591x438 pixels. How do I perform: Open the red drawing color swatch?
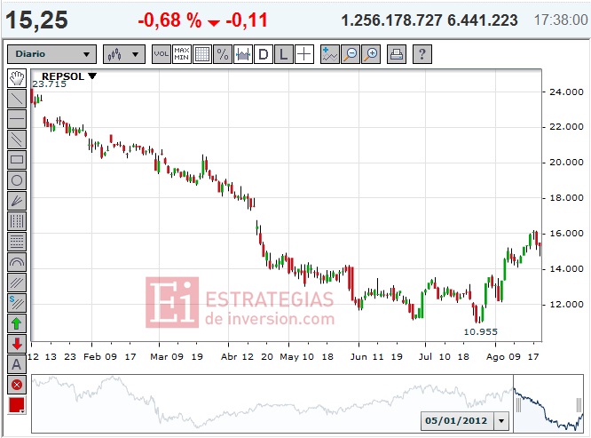pyautogui.click(x=17, y=405)
